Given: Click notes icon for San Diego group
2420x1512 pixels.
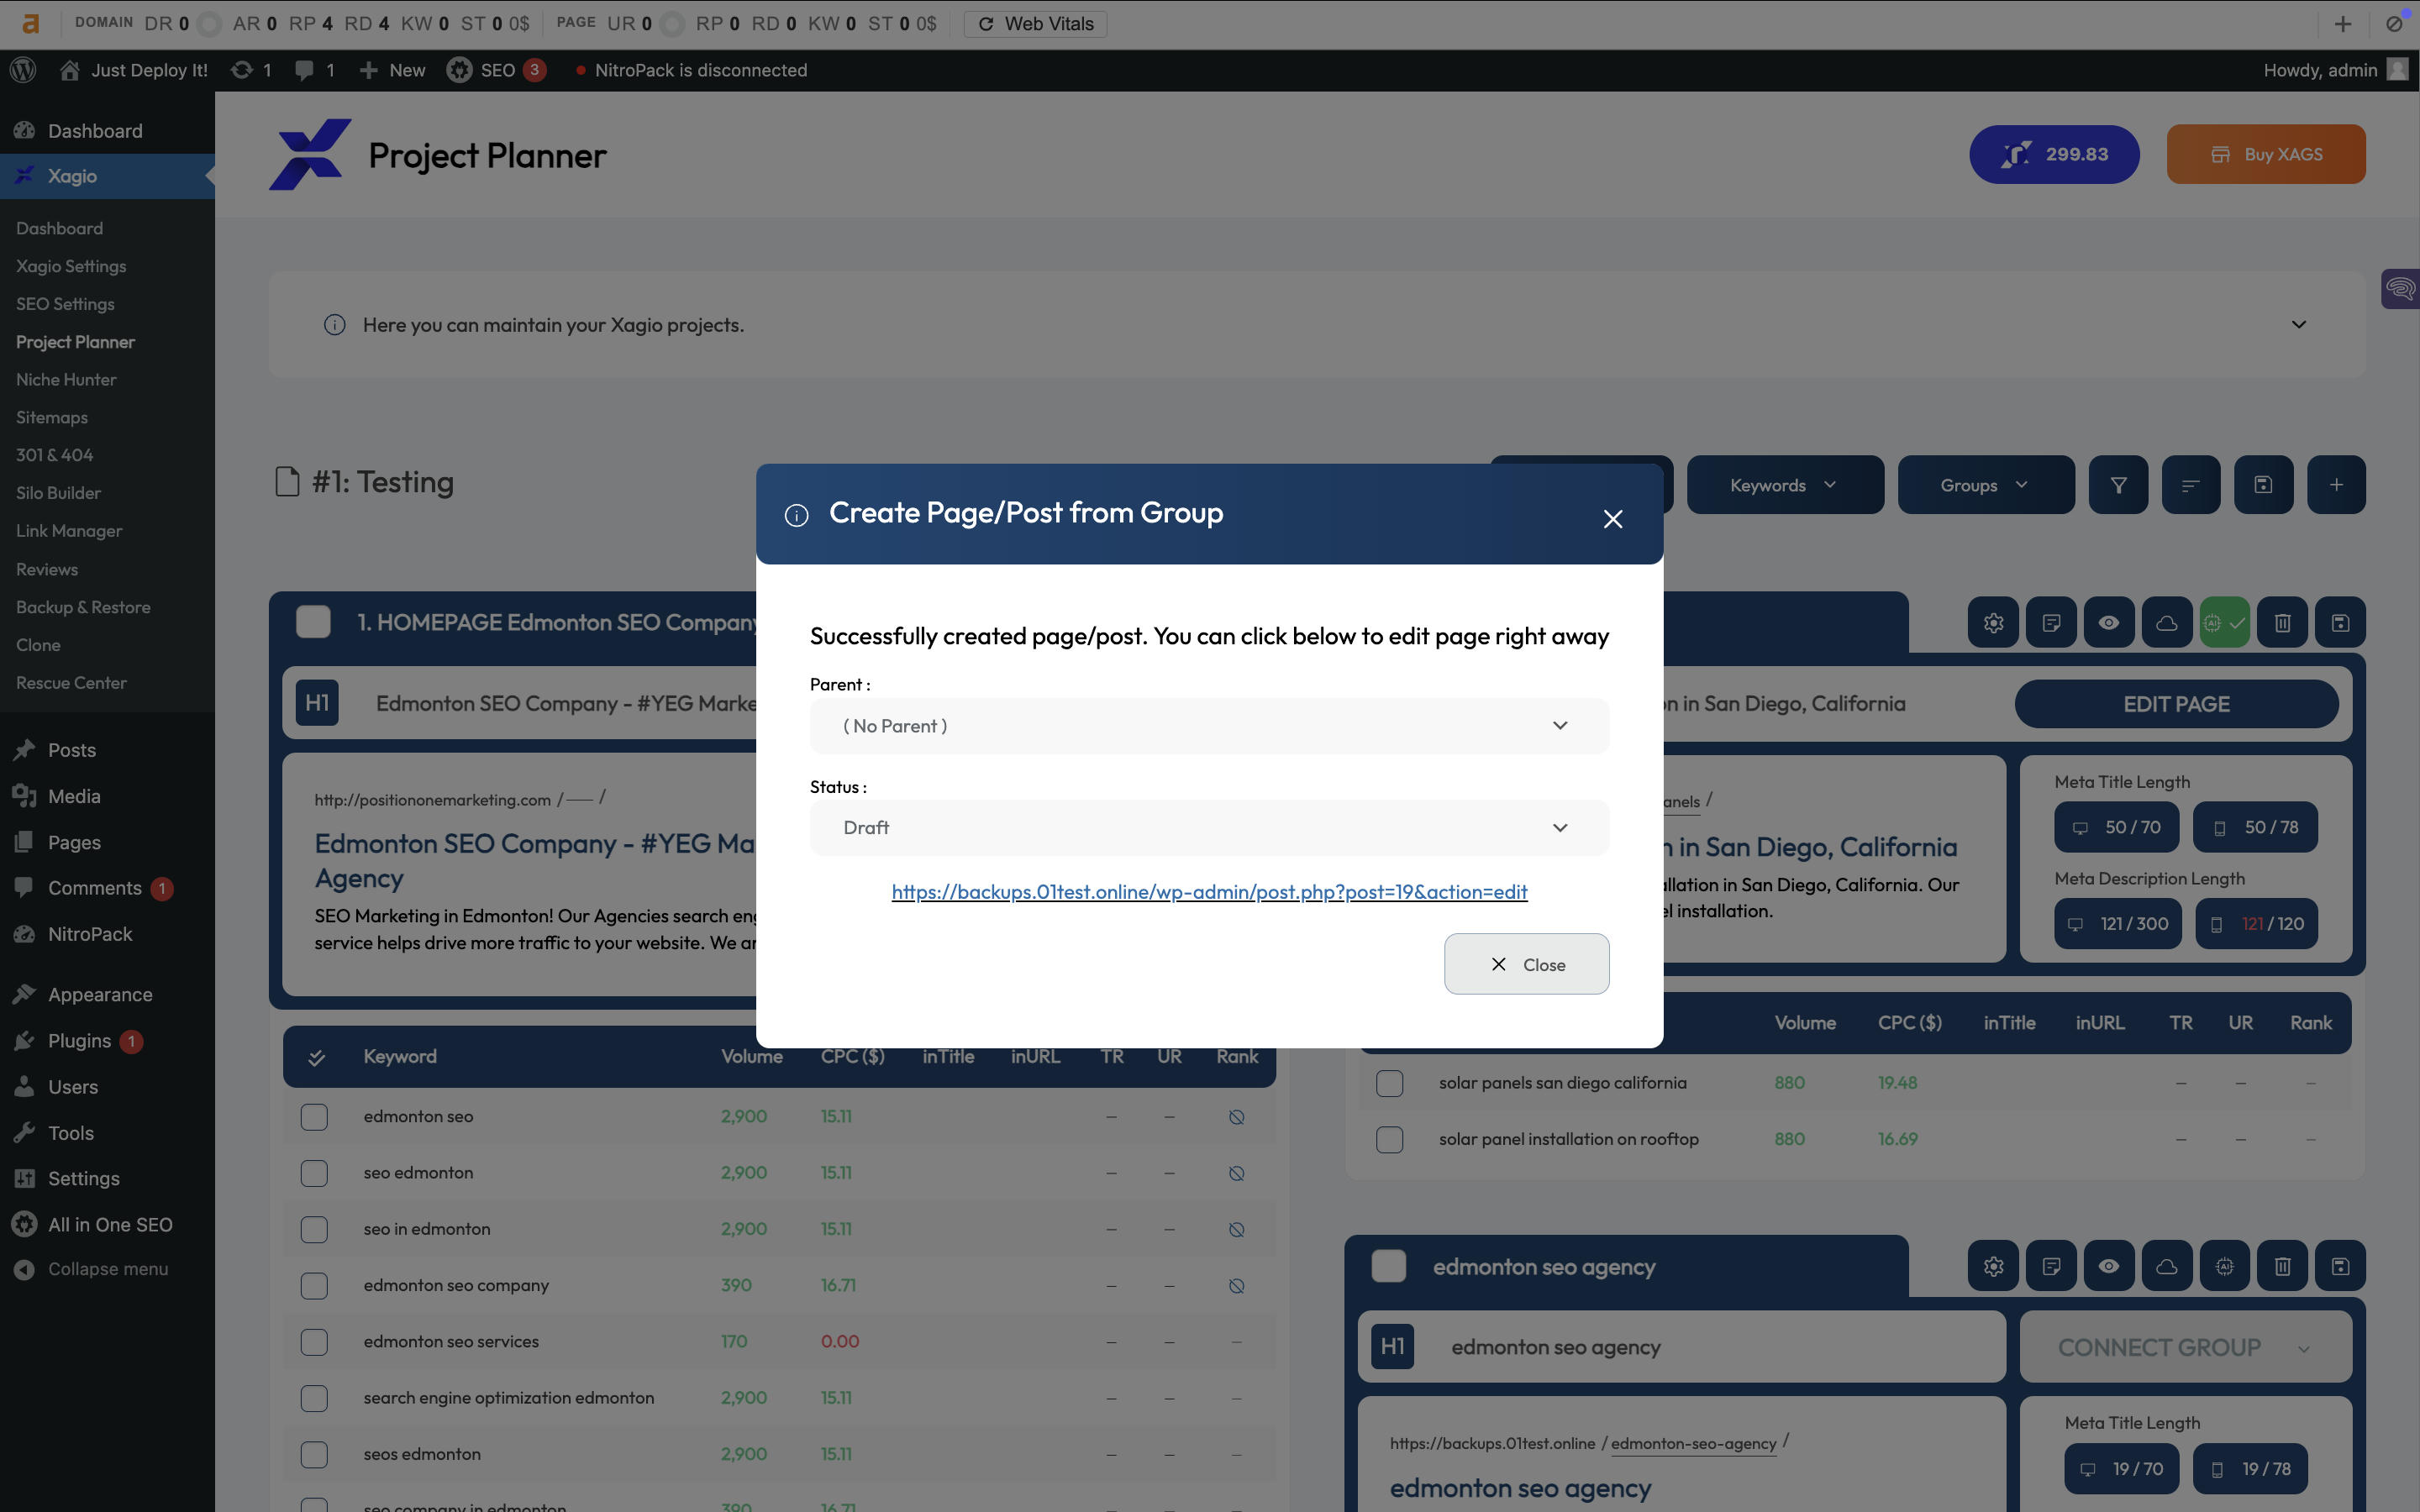Looking at the screenshot, I should click(x=2051, y=623).
